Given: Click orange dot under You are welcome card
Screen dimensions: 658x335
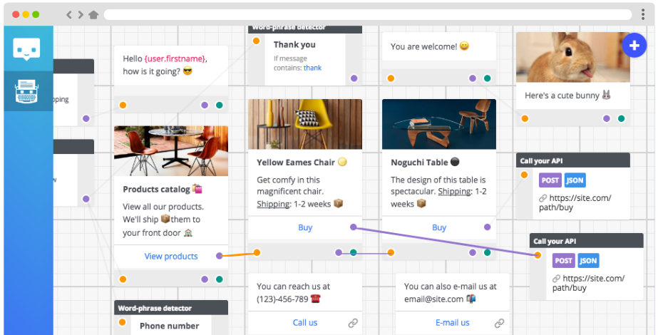Looking at the screenshot, I should tap(391, 78).
